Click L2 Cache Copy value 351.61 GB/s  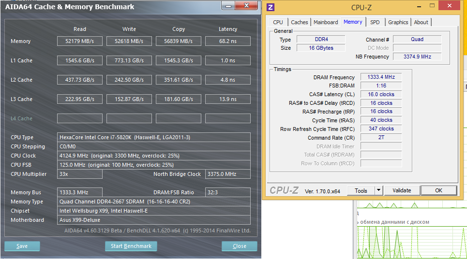point(179,80)
